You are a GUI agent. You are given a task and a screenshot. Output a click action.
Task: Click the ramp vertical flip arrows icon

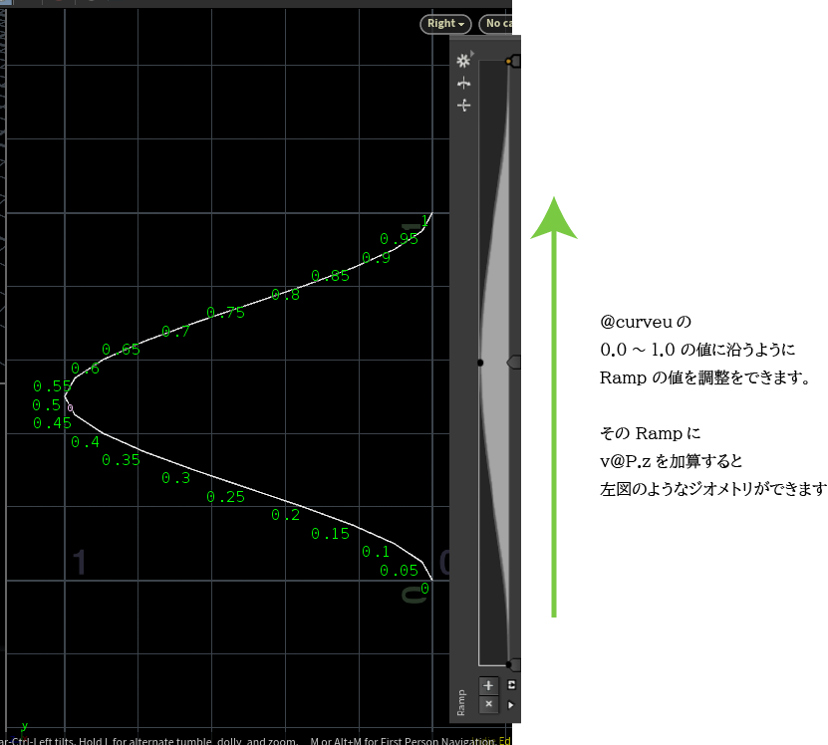tap(463, 105)
